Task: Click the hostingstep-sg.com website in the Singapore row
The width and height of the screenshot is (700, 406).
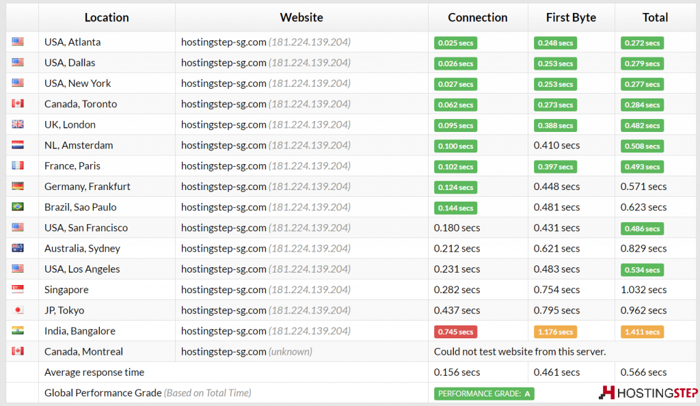Action: pyautogui.click(x=266, y=290)
